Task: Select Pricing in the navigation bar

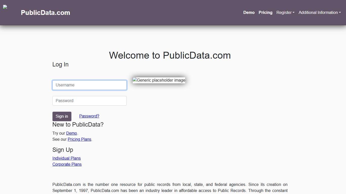Action: [x=265, y=12]
